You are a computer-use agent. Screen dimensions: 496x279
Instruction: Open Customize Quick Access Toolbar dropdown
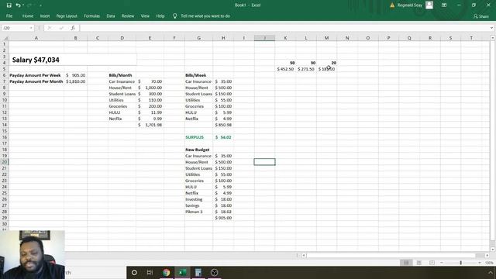click(40, 5)
